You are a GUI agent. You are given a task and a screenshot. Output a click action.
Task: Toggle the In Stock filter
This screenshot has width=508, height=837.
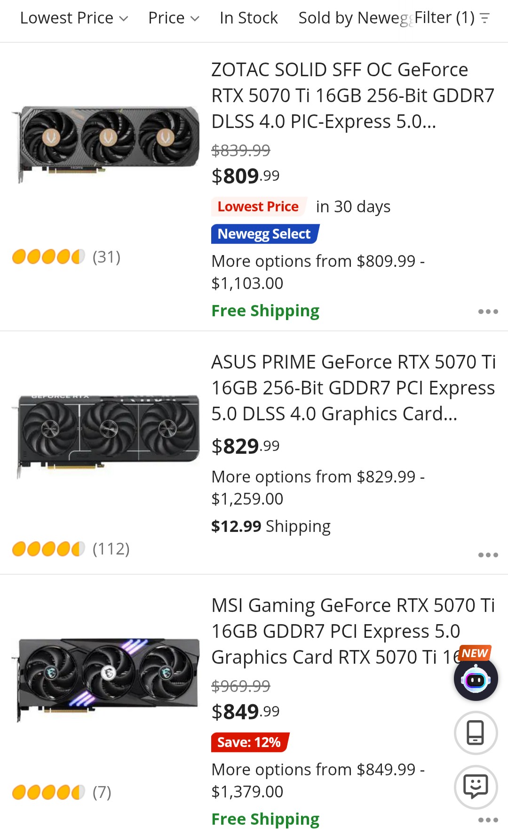tap(248, 18)
